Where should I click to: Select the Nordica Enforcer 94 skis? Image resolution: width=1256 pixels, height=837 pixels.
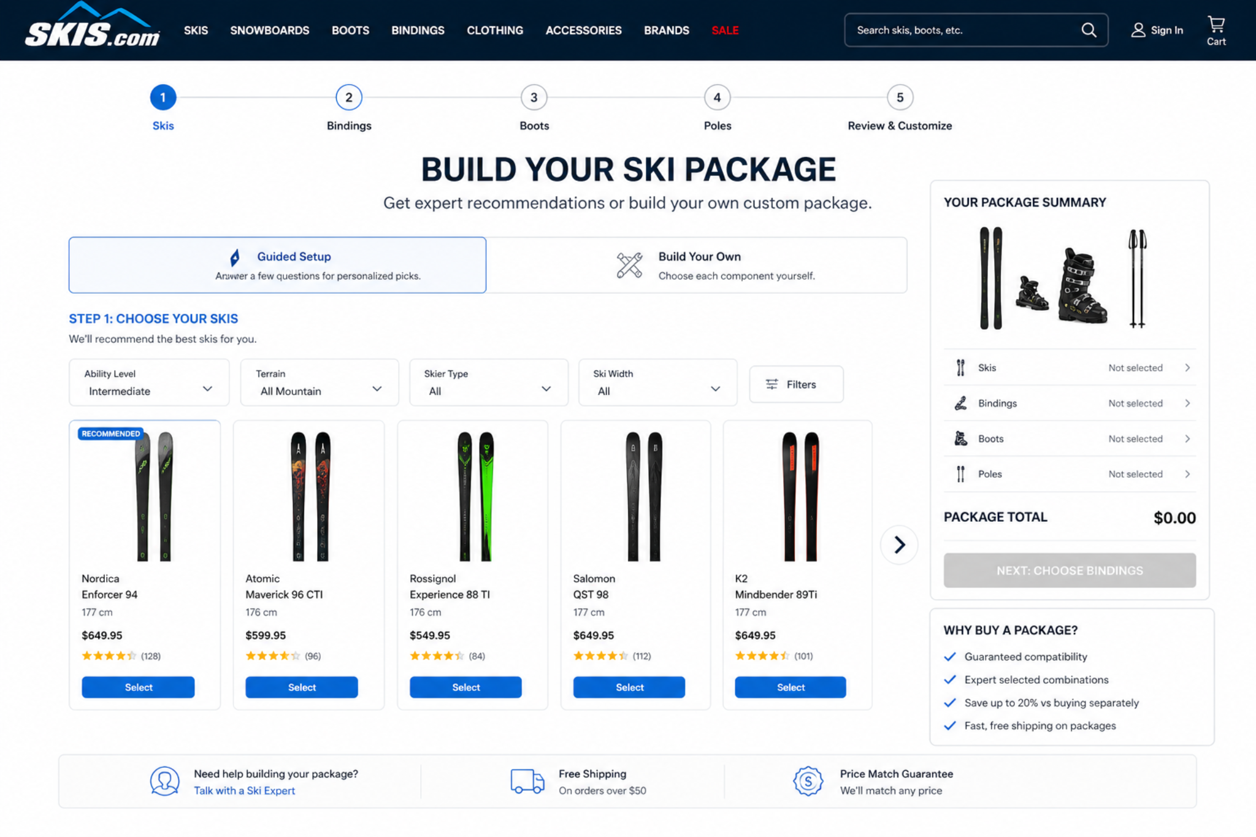click(137, 687)
